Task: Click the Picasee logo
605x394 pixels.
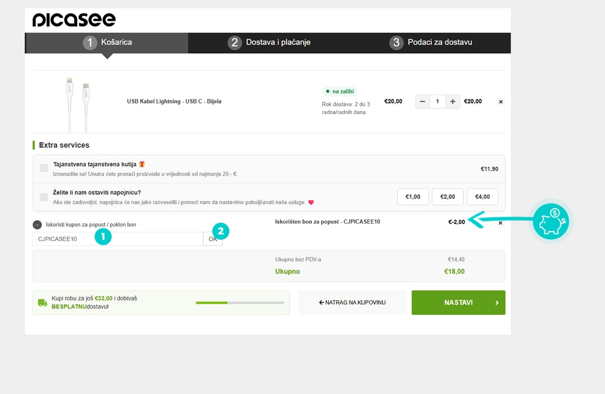Action: (x=74, y=20)
